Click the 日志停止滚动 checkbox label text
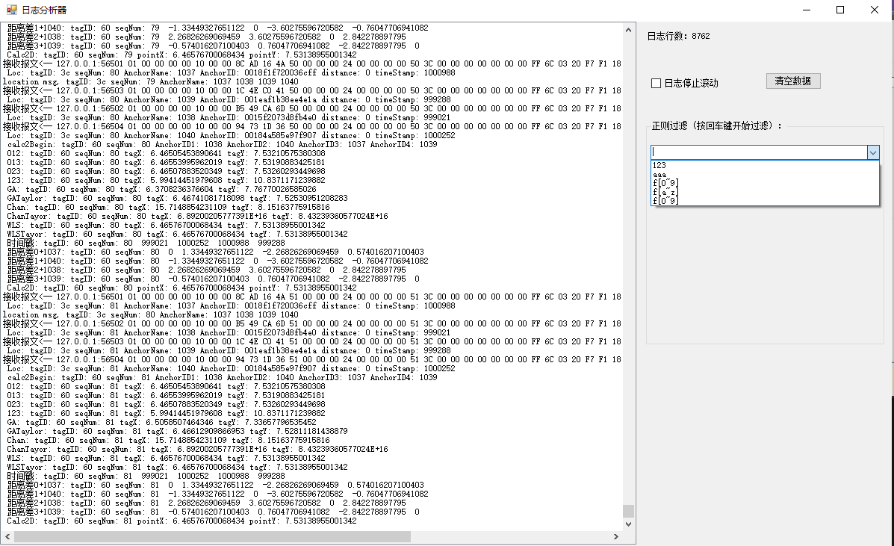 [691, 83]
